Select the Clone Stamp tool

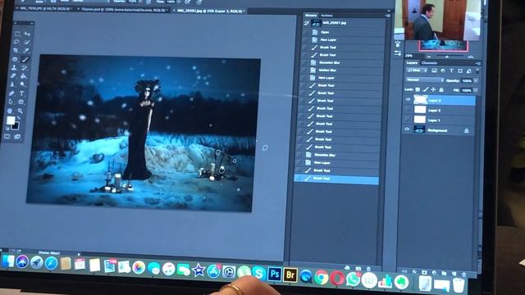15,67
